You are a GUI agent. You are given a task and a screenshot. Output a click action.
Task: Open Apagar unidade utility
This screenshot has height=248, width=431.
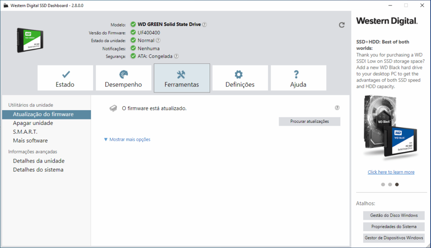(33, 123)
